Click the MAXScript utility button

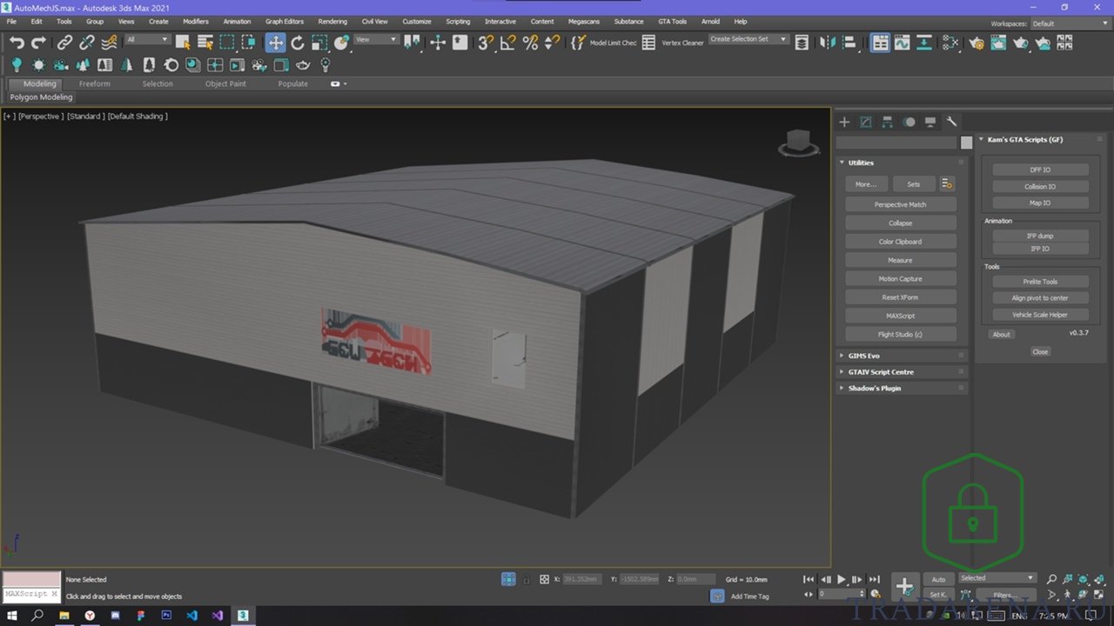tap(901, 316)
